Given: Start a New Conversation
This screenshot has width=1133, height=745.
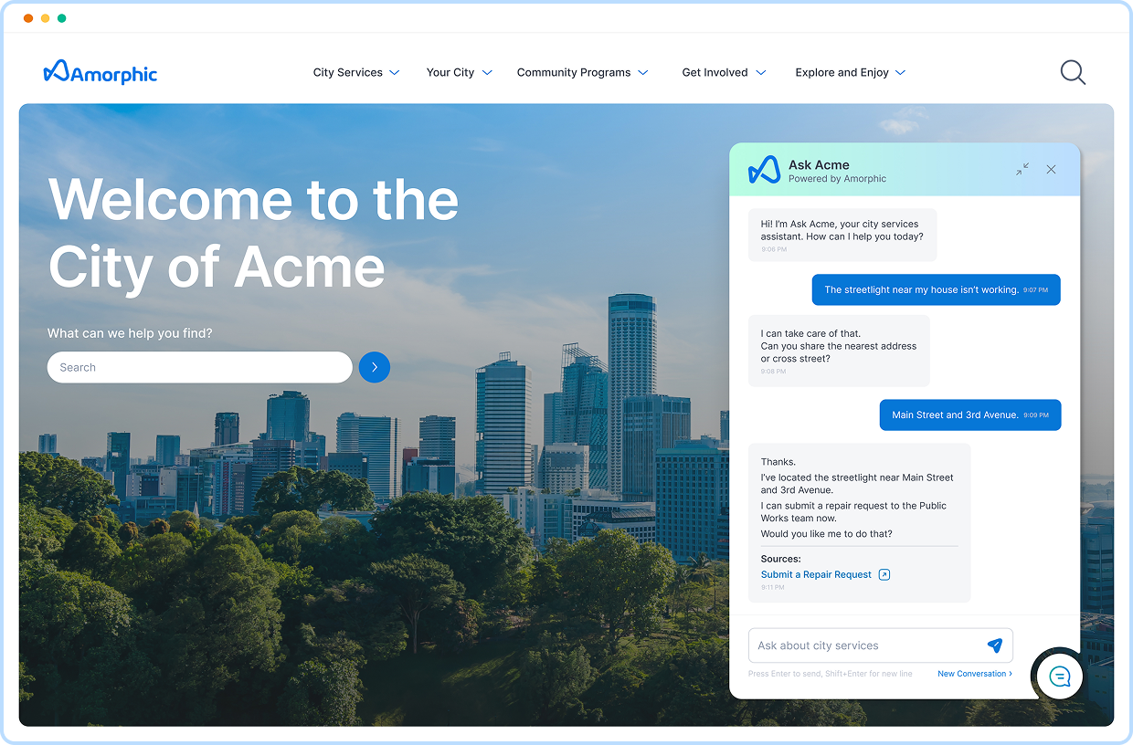Looking at the screenshot, I should (974, 674).
